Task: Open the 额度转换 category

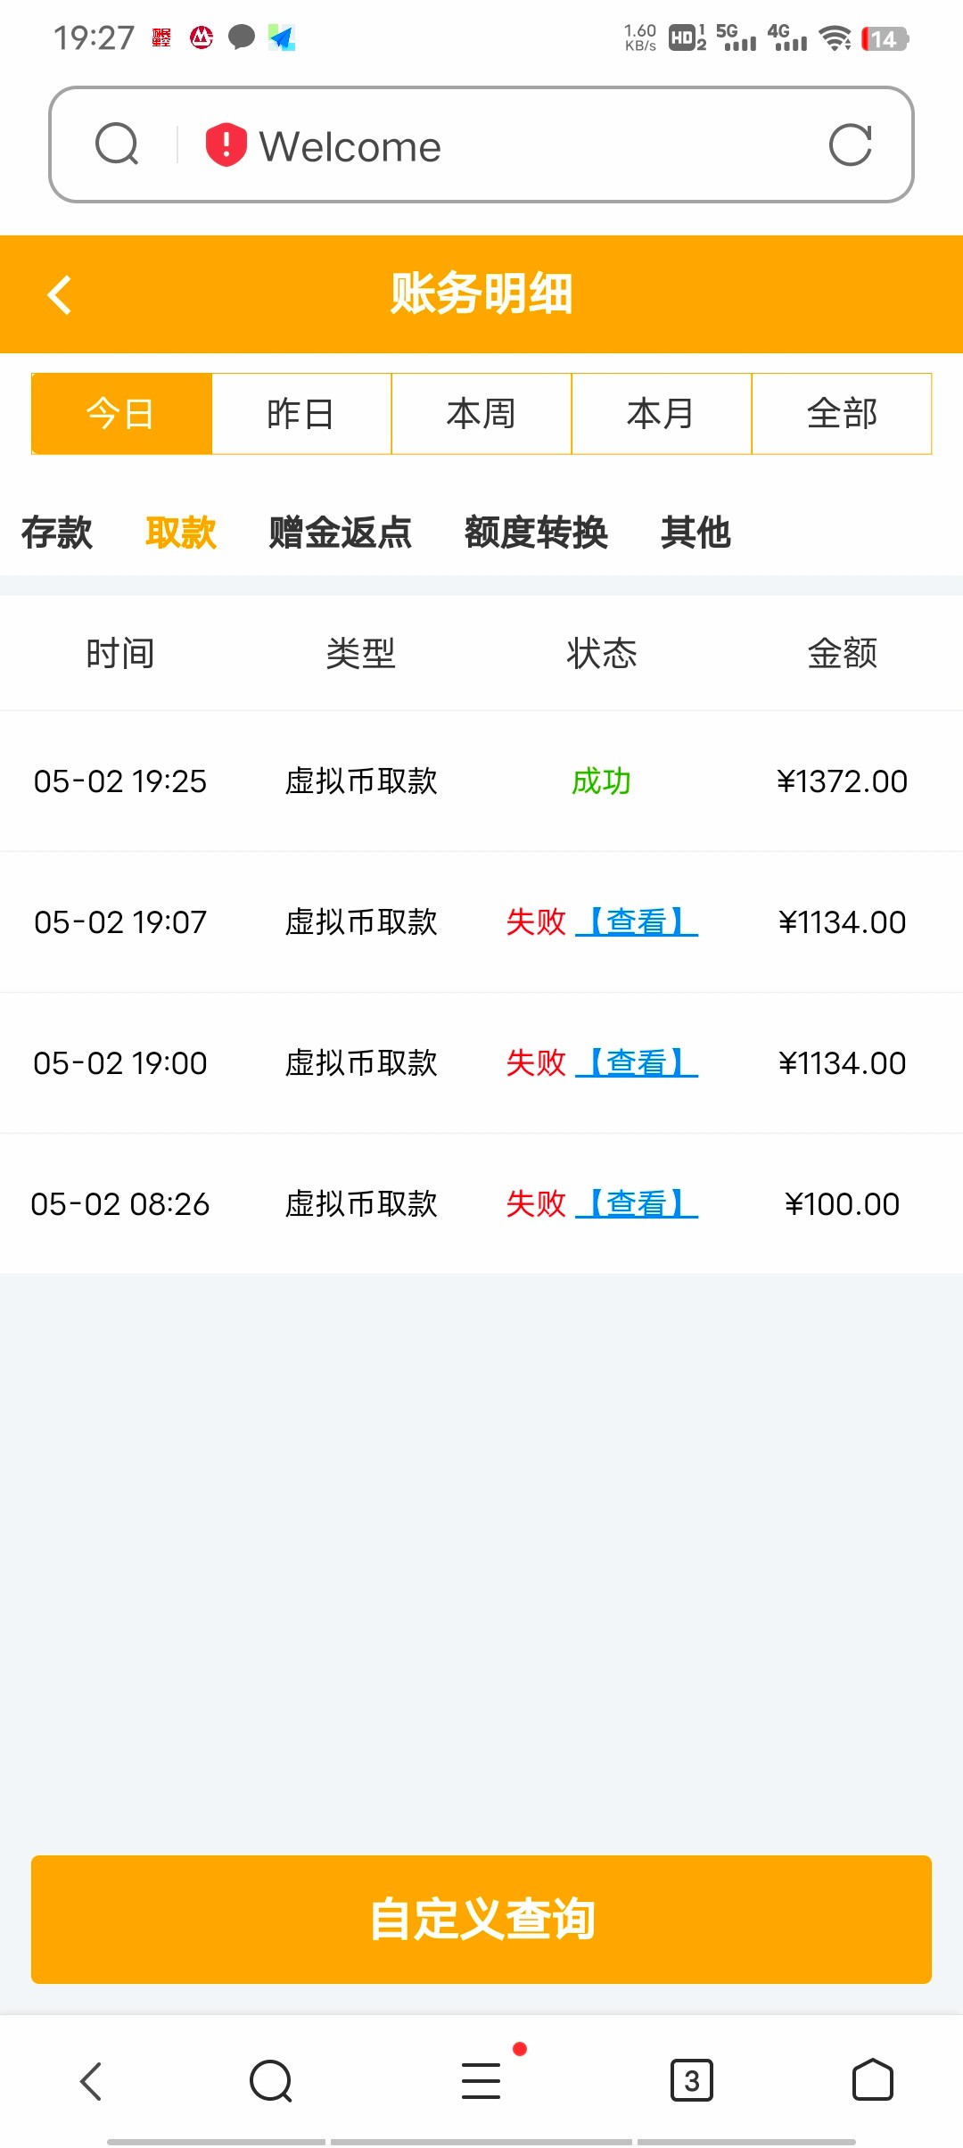Action: (536, 533)
